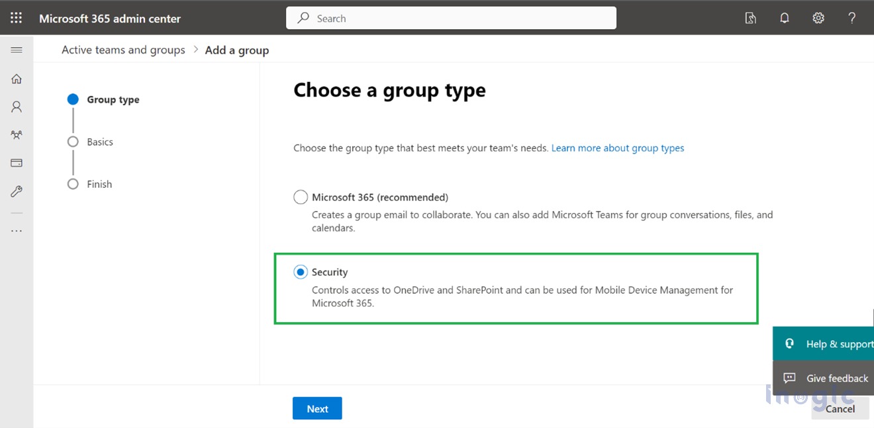Select the Microsoft 365 (recommended) group type
874x428 pixels.
click(301, 196)
